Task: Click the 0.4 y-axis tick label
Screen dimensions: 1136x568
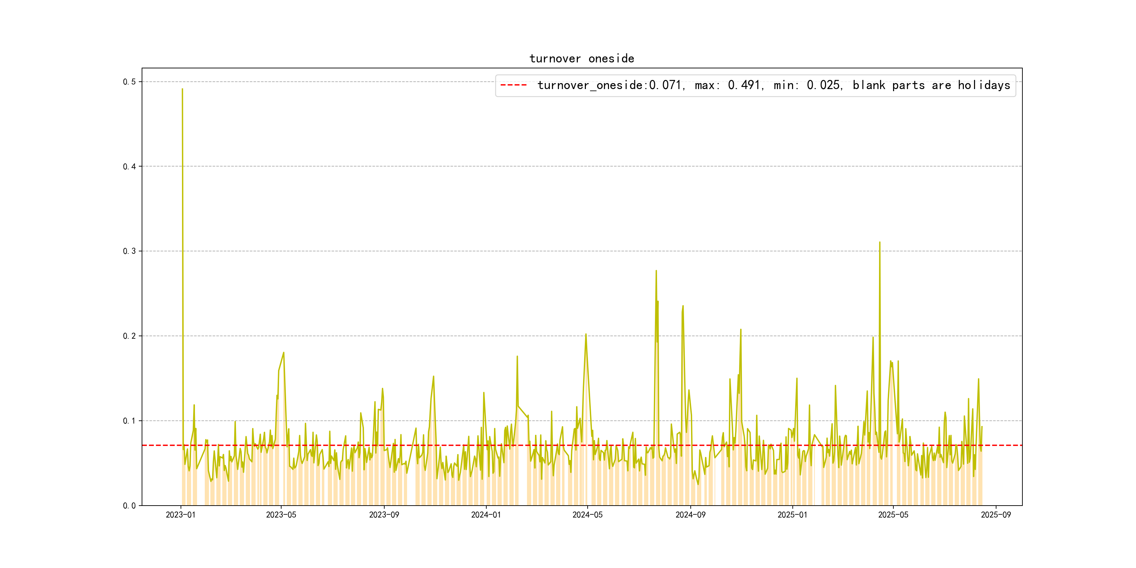Action: pos(129,166)
